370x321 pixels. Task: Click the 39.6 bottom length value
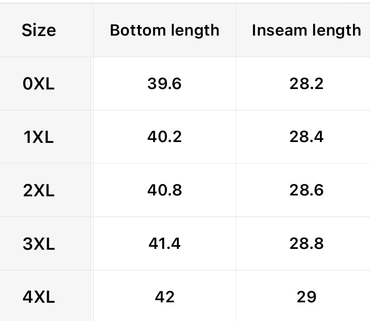(164, 84)
